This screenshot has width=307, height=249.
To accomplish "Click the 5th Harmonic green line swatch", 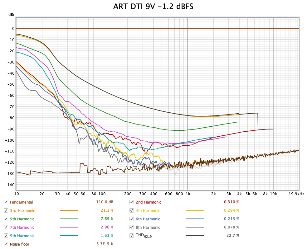I will coord(69,219).
